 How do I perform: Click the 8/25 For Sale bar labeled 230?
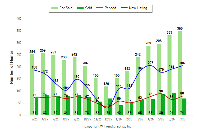point(64,88)
